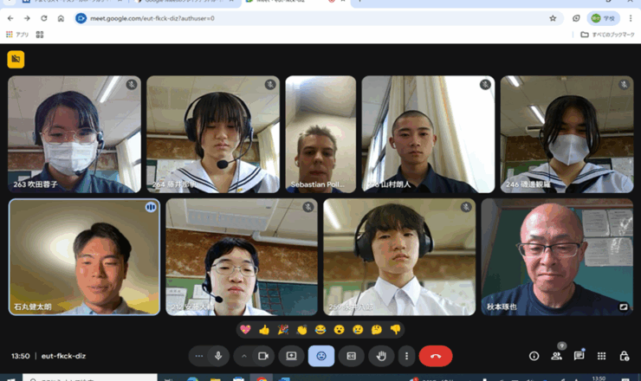Raise your hand
The width and height of the screenshot is (641, 381).
click(381, 356)
